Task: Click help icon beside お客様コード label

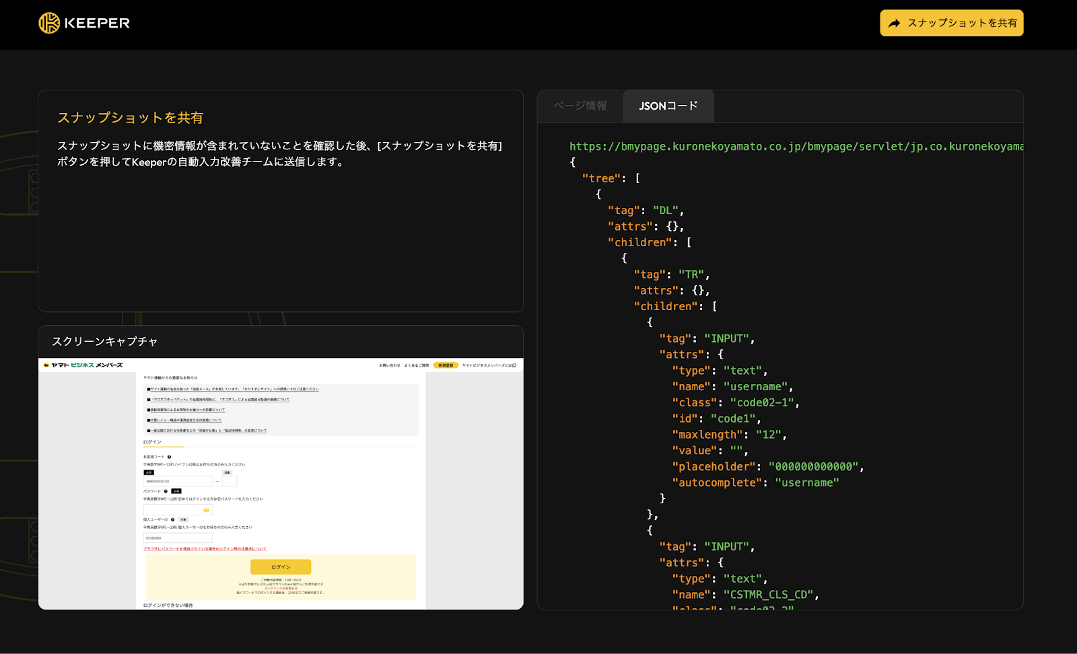Action: pos(169,457)
